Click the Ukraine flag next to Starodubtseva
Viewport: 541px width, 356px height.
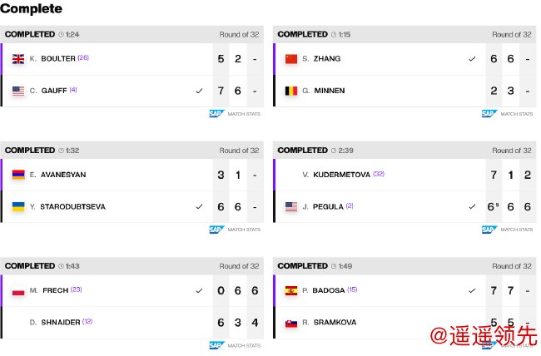tap(18, 206)
